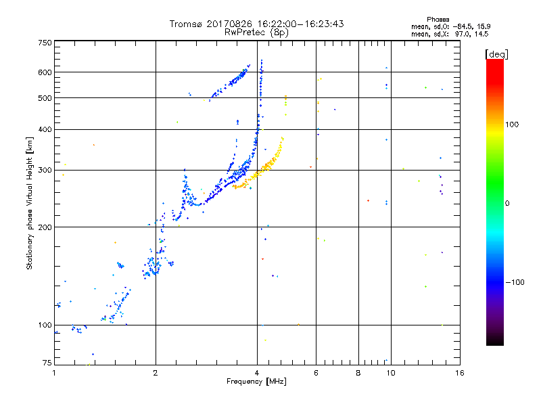Image resolution: width=541 pixels, height=406 pixels.
Task: Click the green colorbar region near 0
Action: 495,203
